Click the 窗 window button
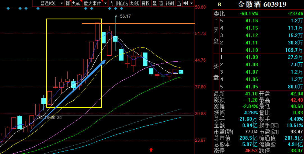This screenshot has height=154, width=304. (161, 3)
